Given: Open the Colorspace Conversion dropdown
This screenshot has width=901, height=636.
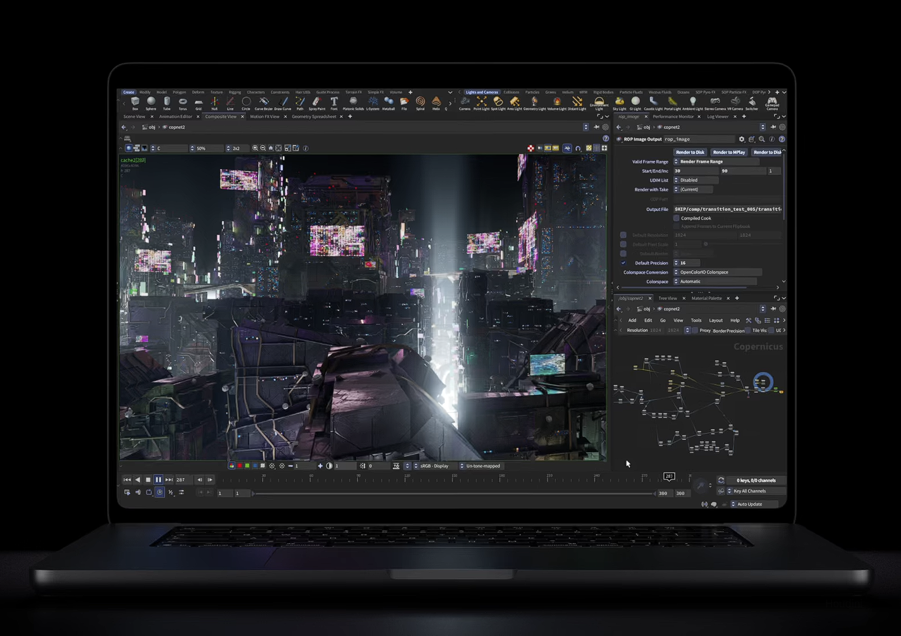Looking at the screenshot, I should (718, 272).
